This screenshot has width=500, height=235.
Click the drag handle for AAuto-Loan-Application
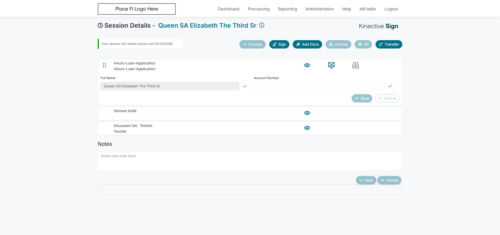tap(104, 65)
